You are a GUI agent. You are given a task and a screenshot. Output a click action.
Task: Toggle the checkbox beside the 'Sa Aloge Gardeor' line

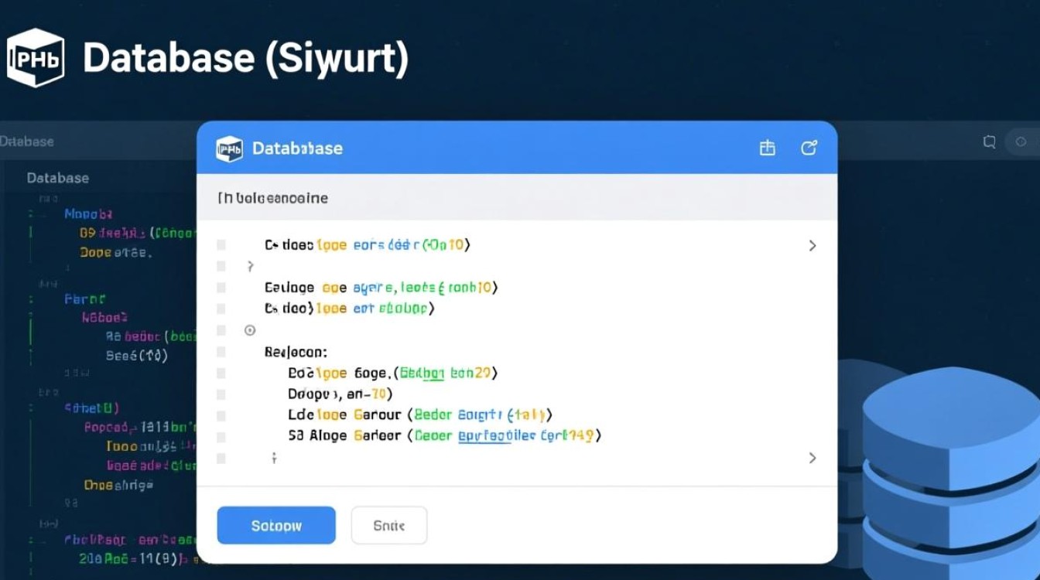[221, 436]
